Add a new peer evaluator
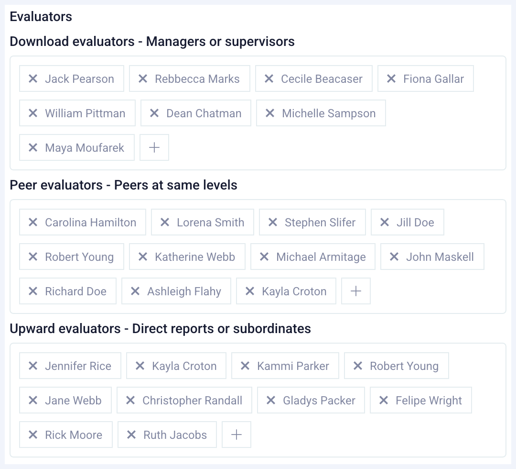This screenshot has width=516, height=469. 355,291
